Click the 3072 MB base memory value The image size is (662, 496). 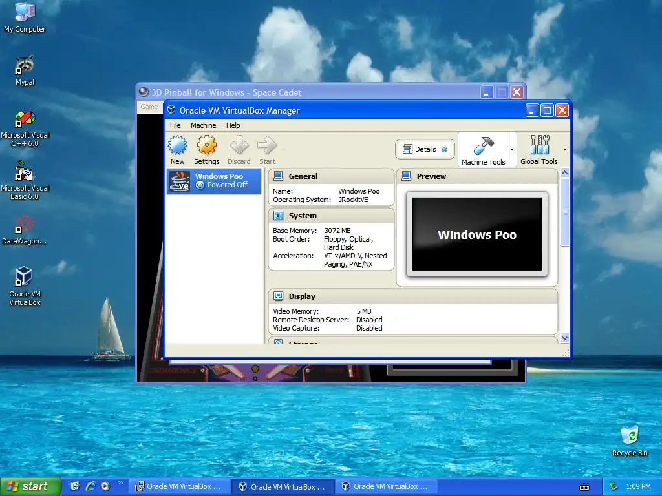(x=337, y=231)
